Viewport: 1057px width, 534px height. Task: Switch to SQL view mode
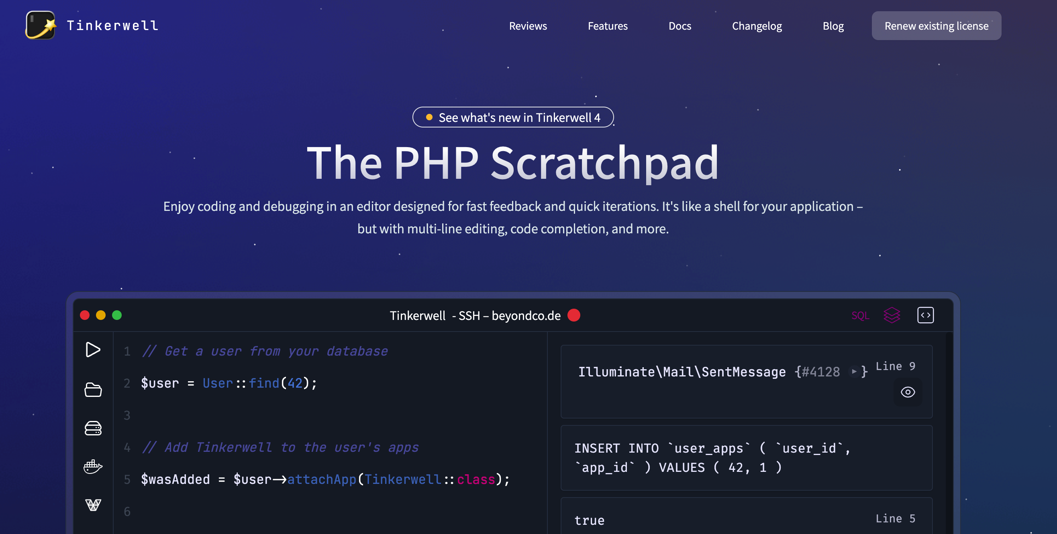860,316
